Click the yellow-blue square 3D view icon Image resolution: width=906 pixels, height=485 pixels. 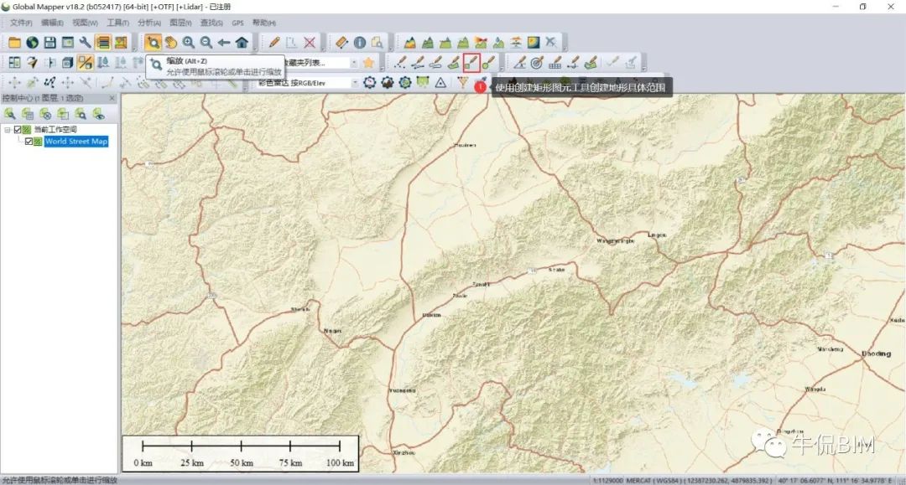pyautogui.click(x=534, y=42)
